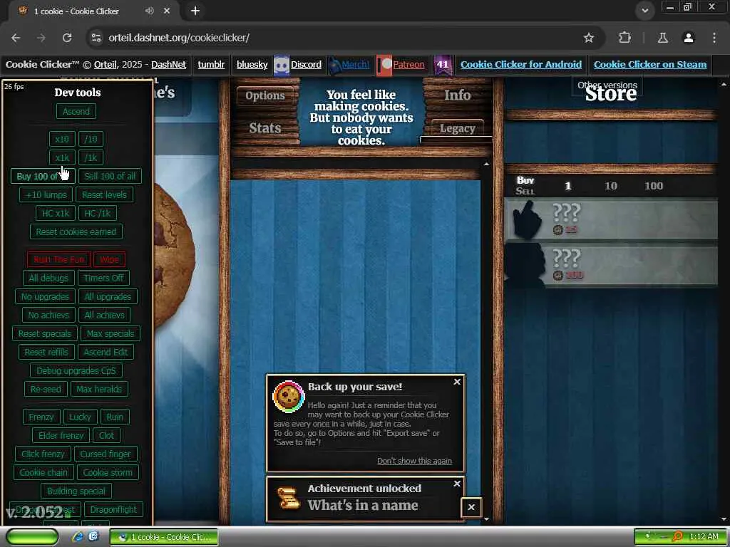The width and height of the screenshot is (730, 547).
Task: Click the /1k divide button
Action: (91, 157)
